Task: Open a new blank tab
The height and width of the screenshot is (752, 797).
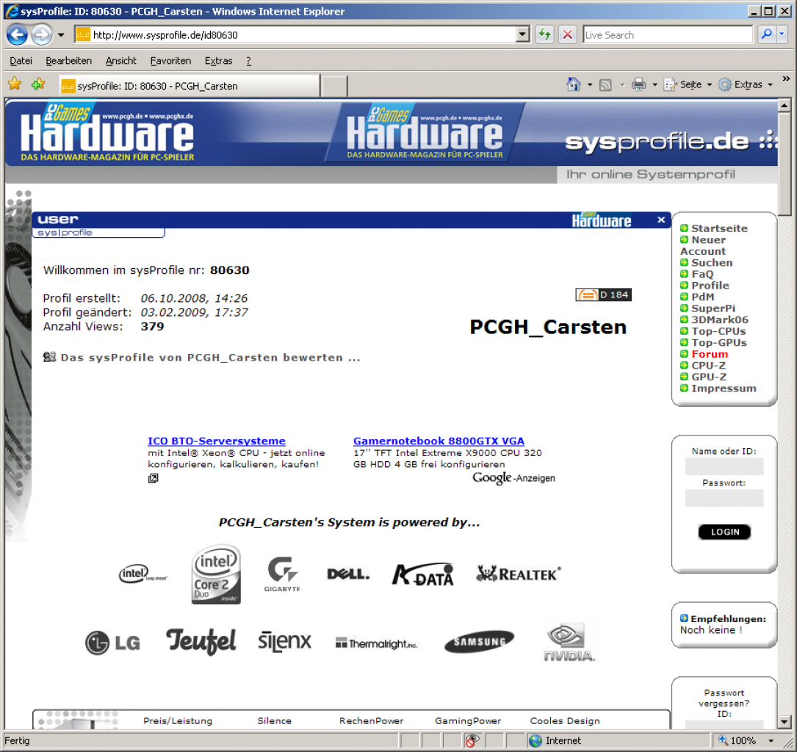Action: tap(334, 86)
